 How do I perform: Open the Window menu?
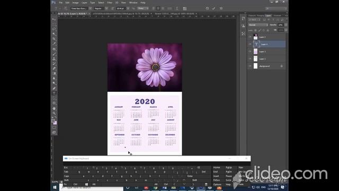(x=133, y=3)
